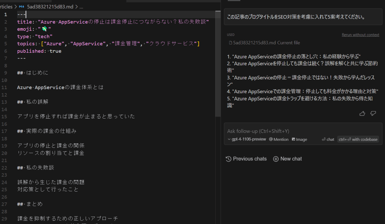Click line number 15 in the gutter
385x224 pixels.
click(5, 116)
